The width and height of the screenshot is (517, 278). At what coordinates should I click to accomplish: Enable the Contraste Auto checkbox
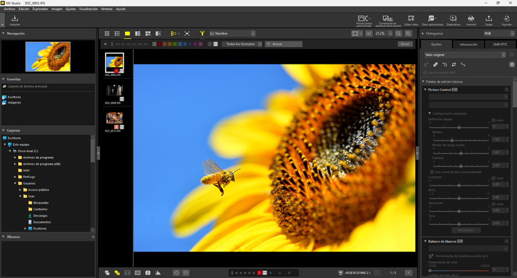tap(493, 178)
